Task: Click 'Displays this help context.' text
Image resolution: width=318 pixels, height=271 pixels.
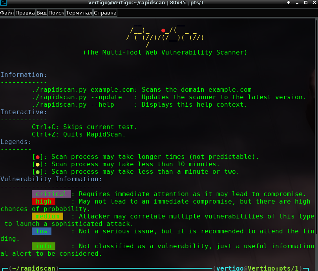Action: pyautogui.click(x=194, y=105)
